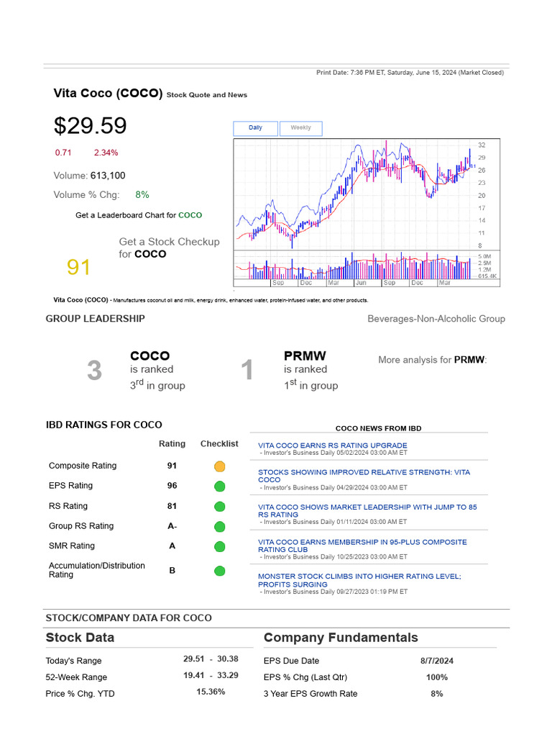The image size is (552, 737).
Task: Click the yellow 91 composite score
Action: (x=78, y=268)
